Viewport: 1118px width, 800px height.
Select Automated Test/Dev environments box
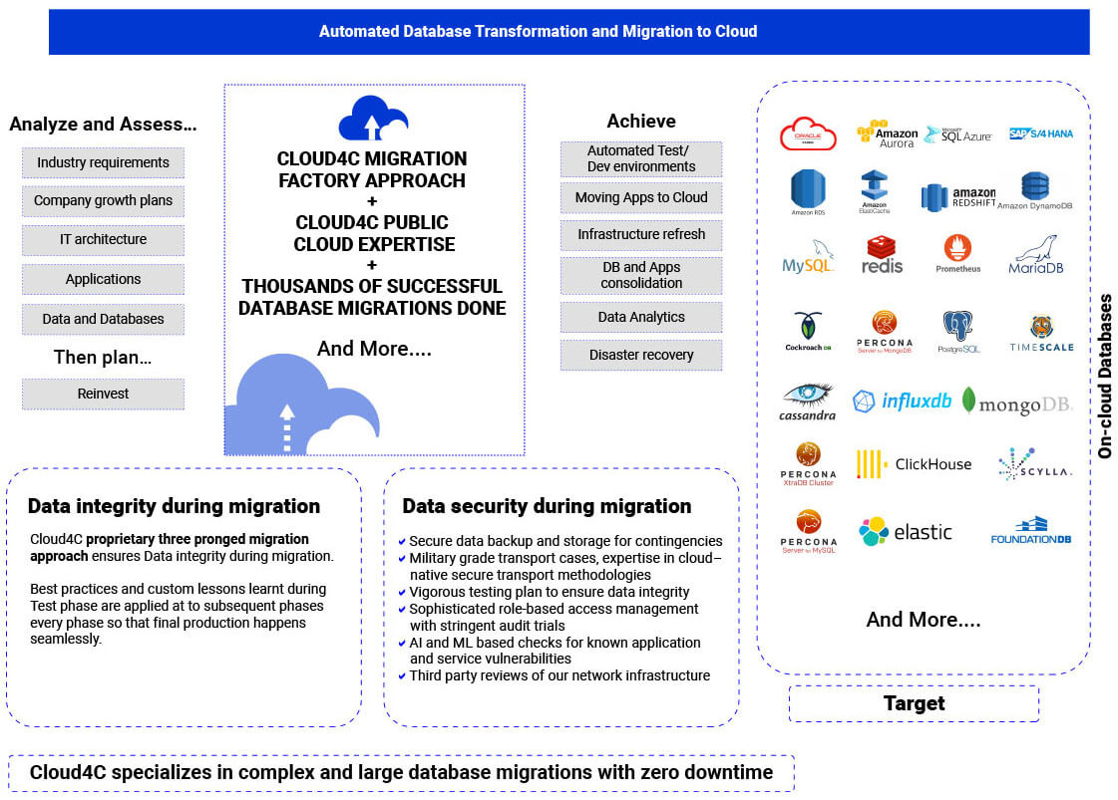641,158
